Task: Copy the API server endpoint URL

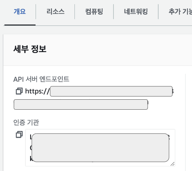Action: click(19, 91)
